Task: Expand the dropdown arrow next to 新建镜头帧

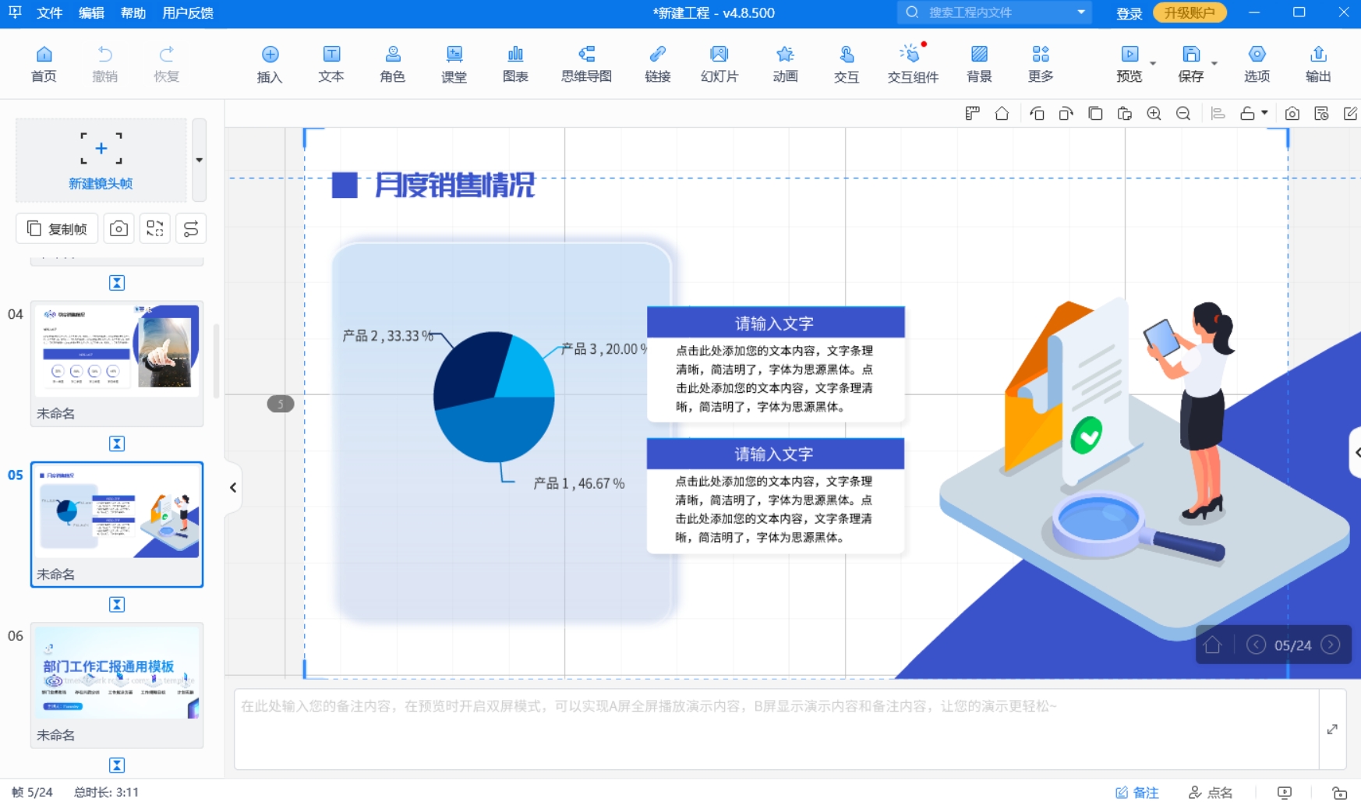Action: (x=200, y=160)
